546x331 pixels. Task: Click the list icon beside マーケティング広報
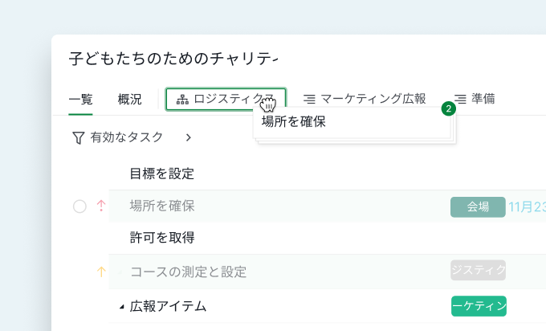309,100
